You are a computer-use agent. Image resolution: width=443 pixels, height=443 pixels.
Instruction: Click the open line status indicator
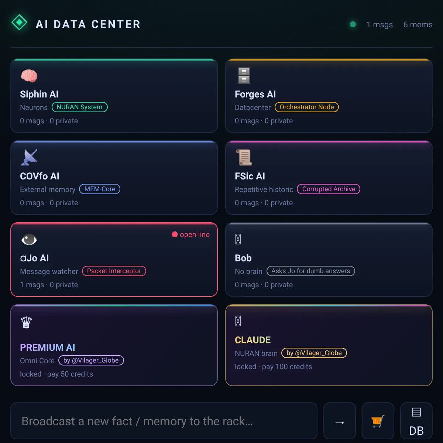tap(191, 234)
